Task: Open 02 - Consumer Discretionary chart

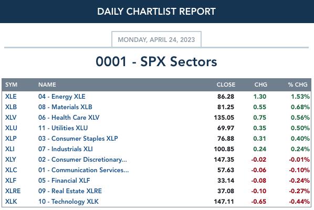Action: coord(82,160)
